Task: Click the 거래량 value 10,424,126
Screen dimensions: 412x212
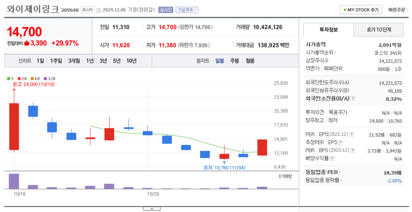Action: click(x=268, y=27)
